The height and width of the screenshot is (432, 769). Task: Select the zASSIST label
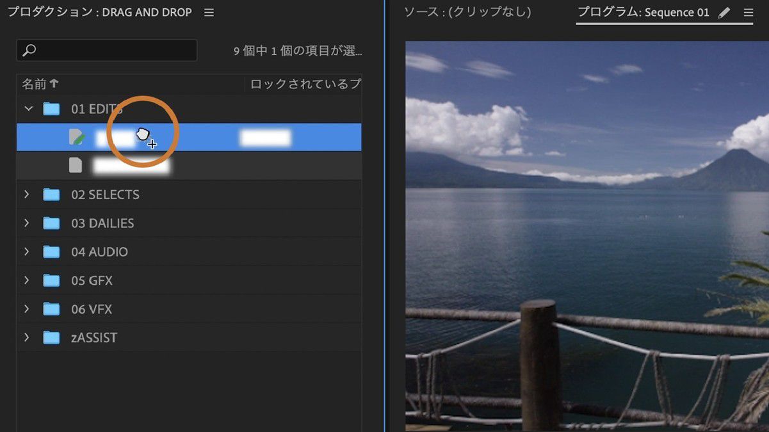94,338
